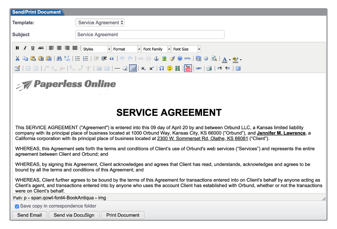
Task: Open editor help icon
Action: (180, 59)
